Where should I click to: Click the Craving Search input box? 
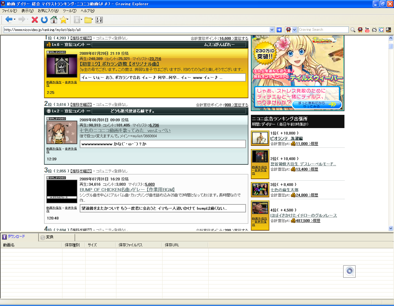click(323, 30)
